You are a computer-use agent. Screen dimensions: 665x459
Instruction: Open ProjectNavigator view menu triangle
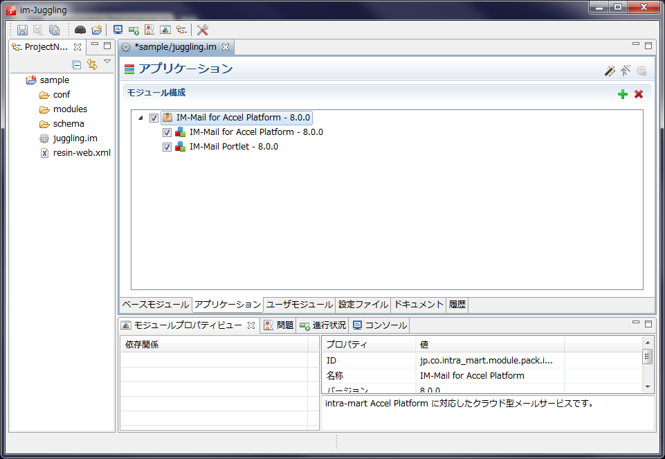107,62
